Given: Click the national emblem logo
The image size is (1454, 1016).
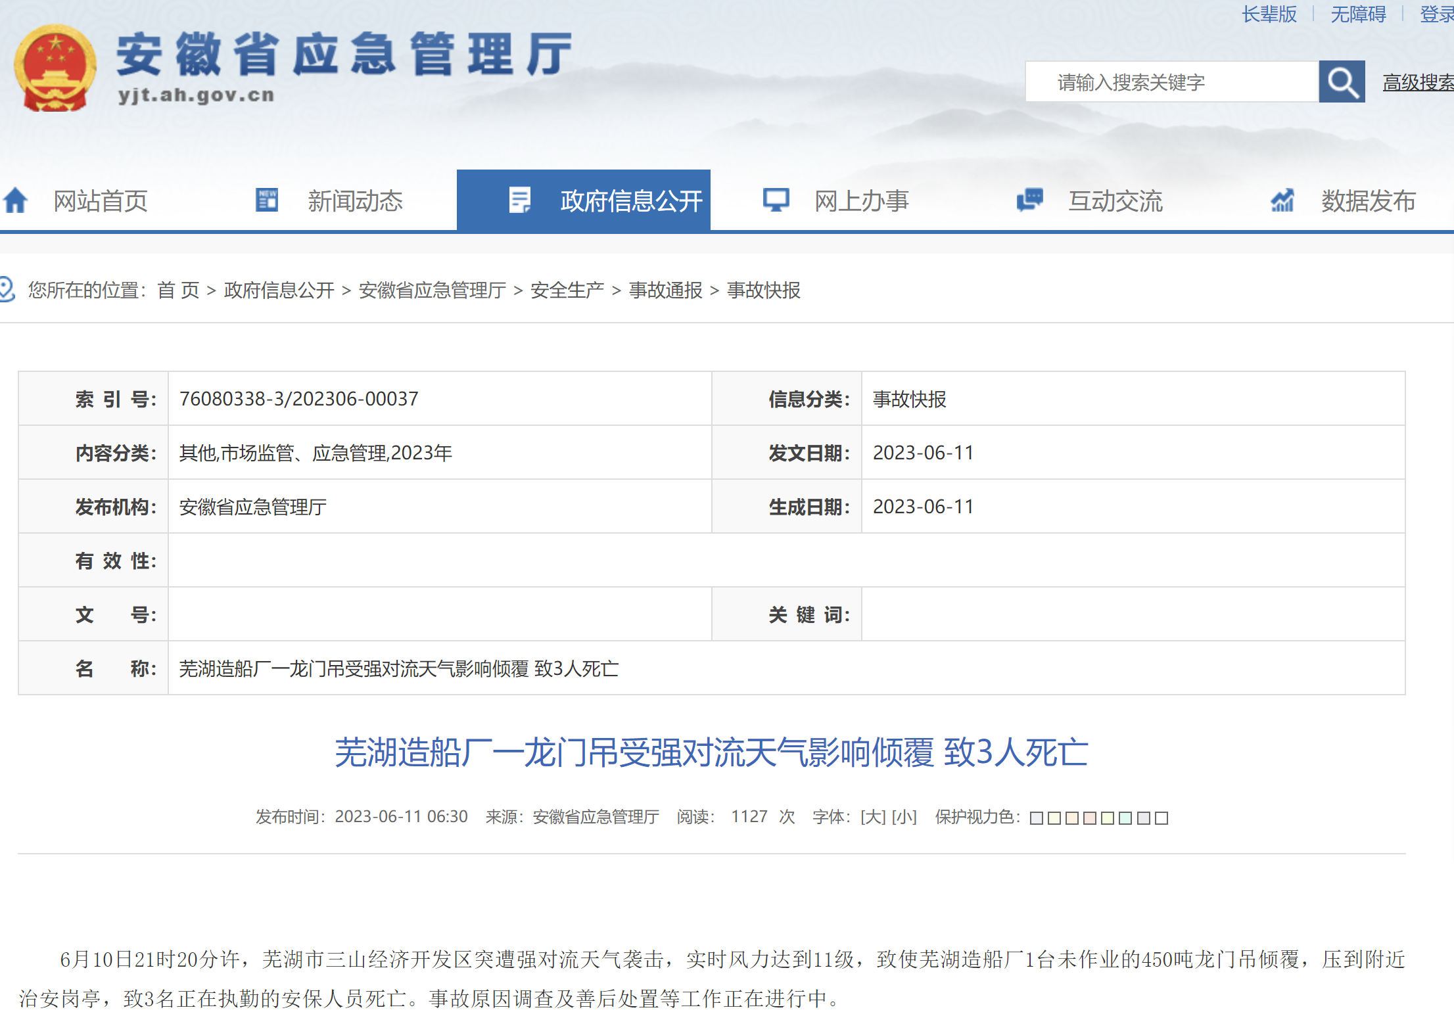Looking at the screenshot, I should 55,68.
